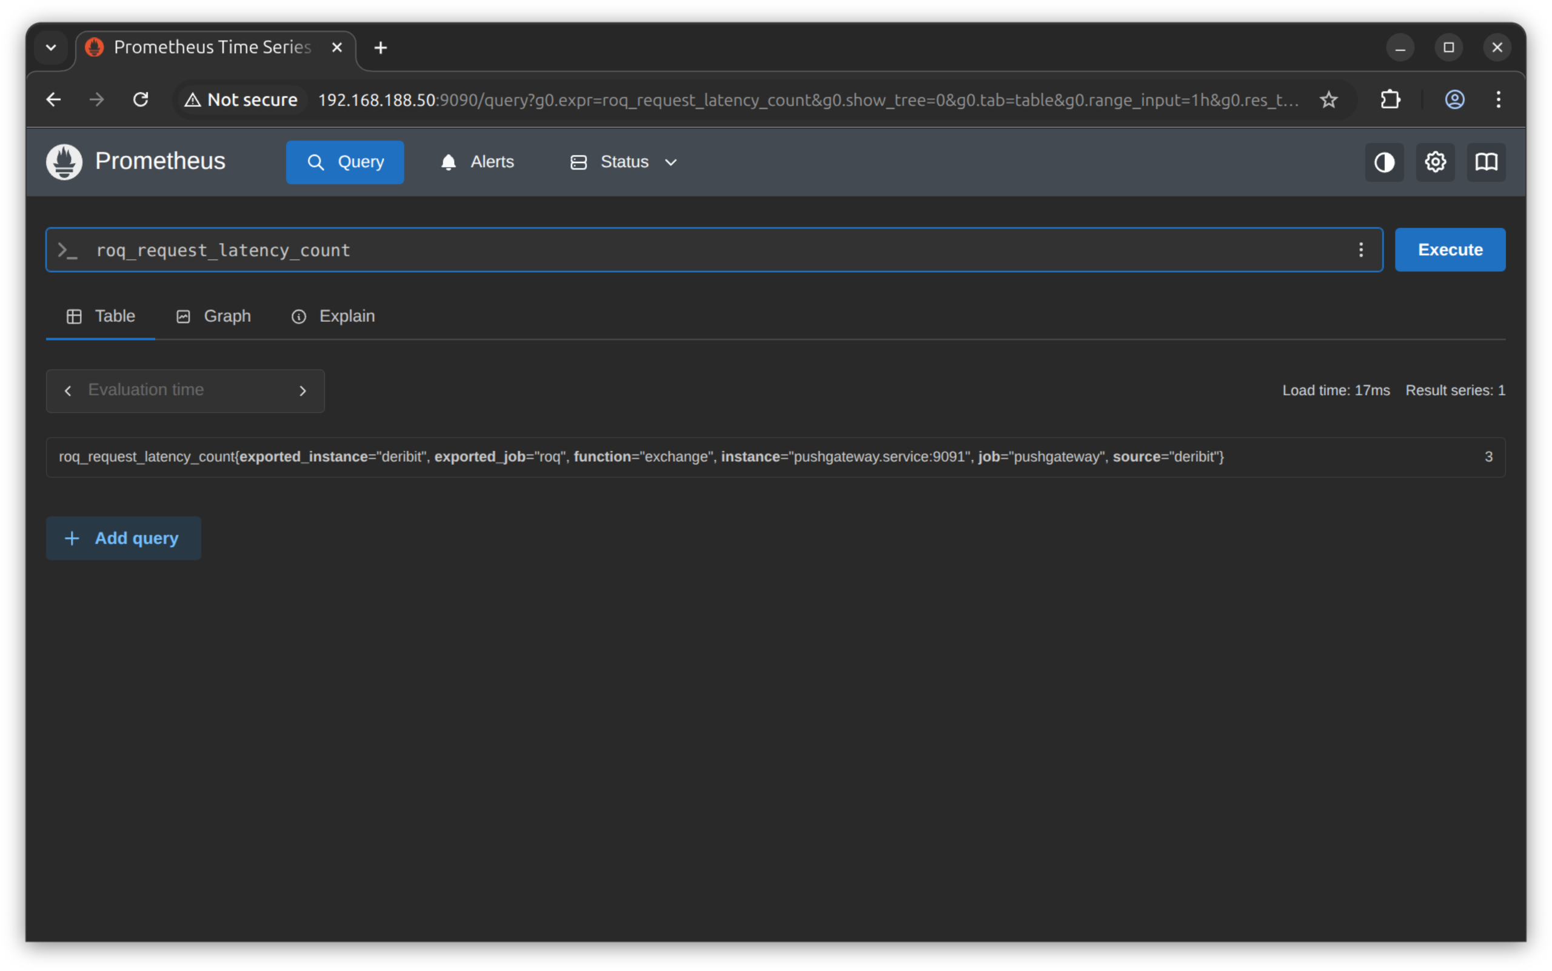Viewport: 1552px width, 971px height.
Task: Bookmark this page with the star
Action: coord(1328,99)
